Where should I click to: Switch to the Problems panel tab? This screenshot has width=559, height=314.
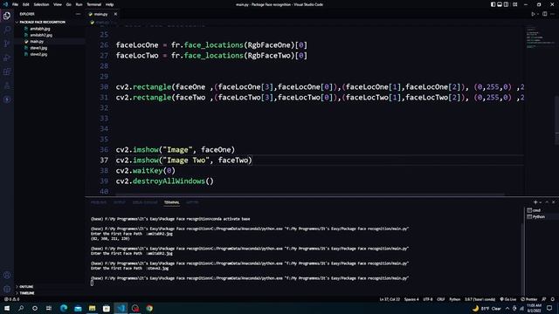pyautogui.click(x=99, y=202)
